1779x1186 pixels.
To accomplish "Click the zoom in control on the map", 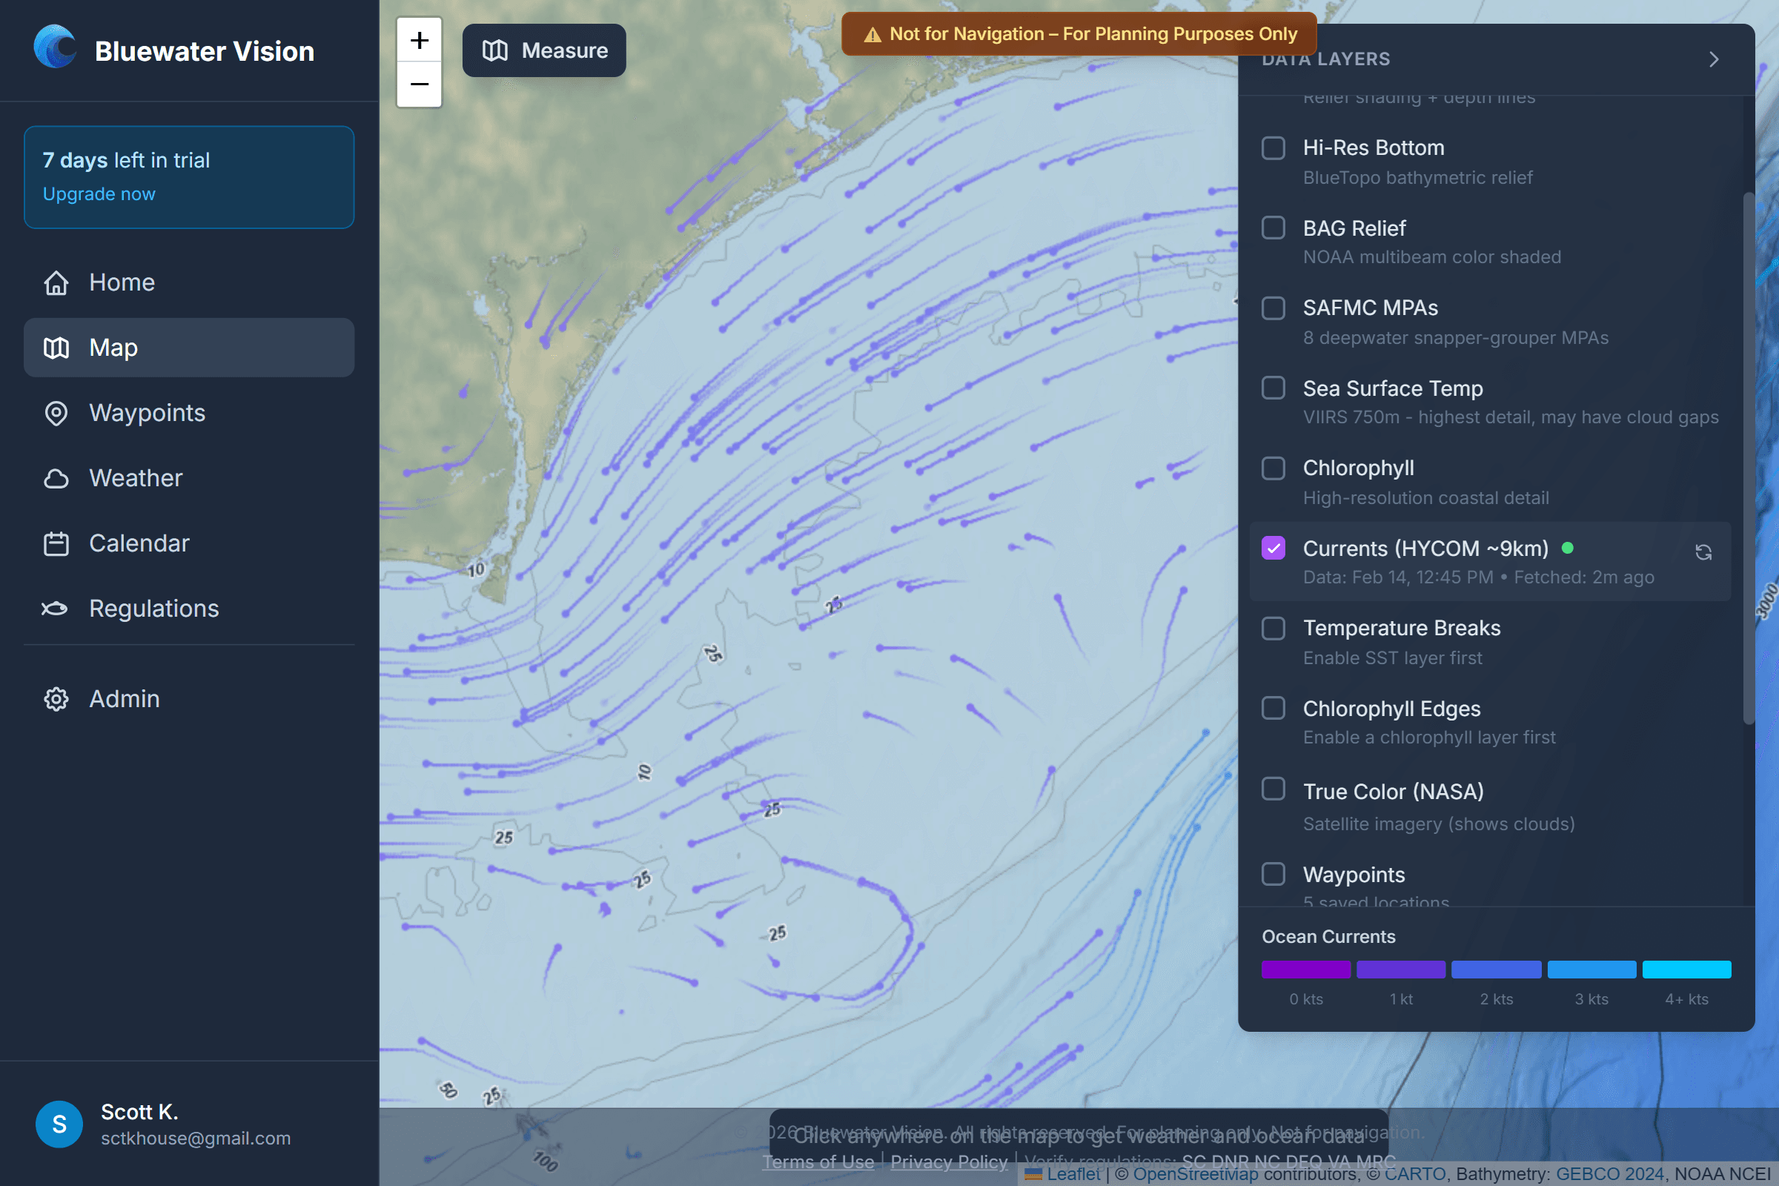I will pyautogui.click(x=419, y=40).
